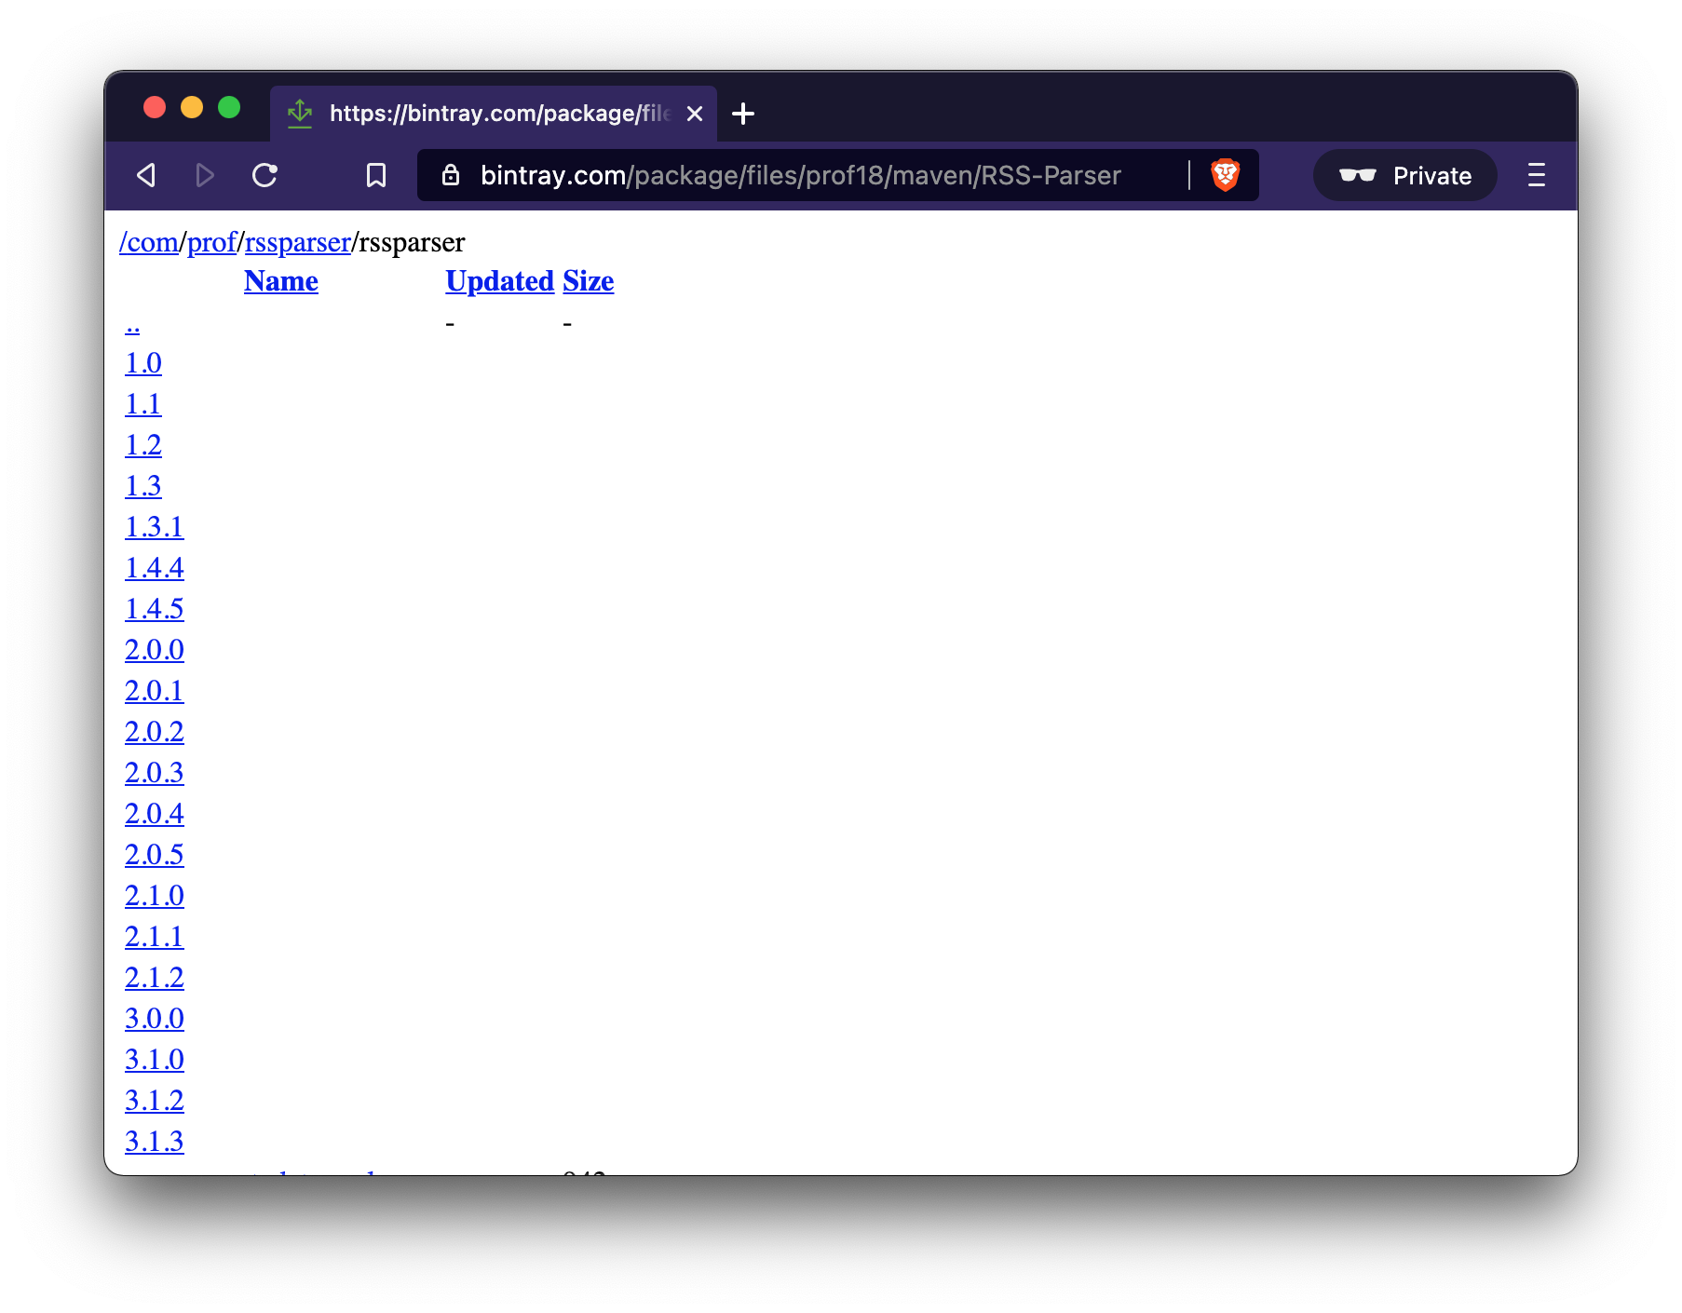Minimize the window with the yellow button
The image size is (1682, 1313).
192,108
